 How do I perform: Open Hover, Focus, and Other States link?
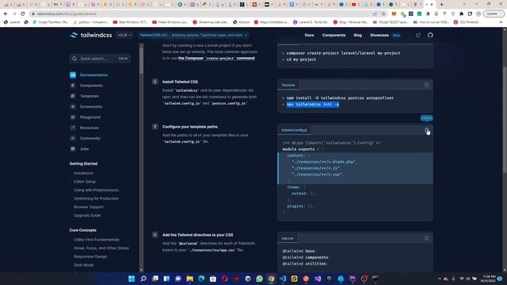click(x=101, y=248)
